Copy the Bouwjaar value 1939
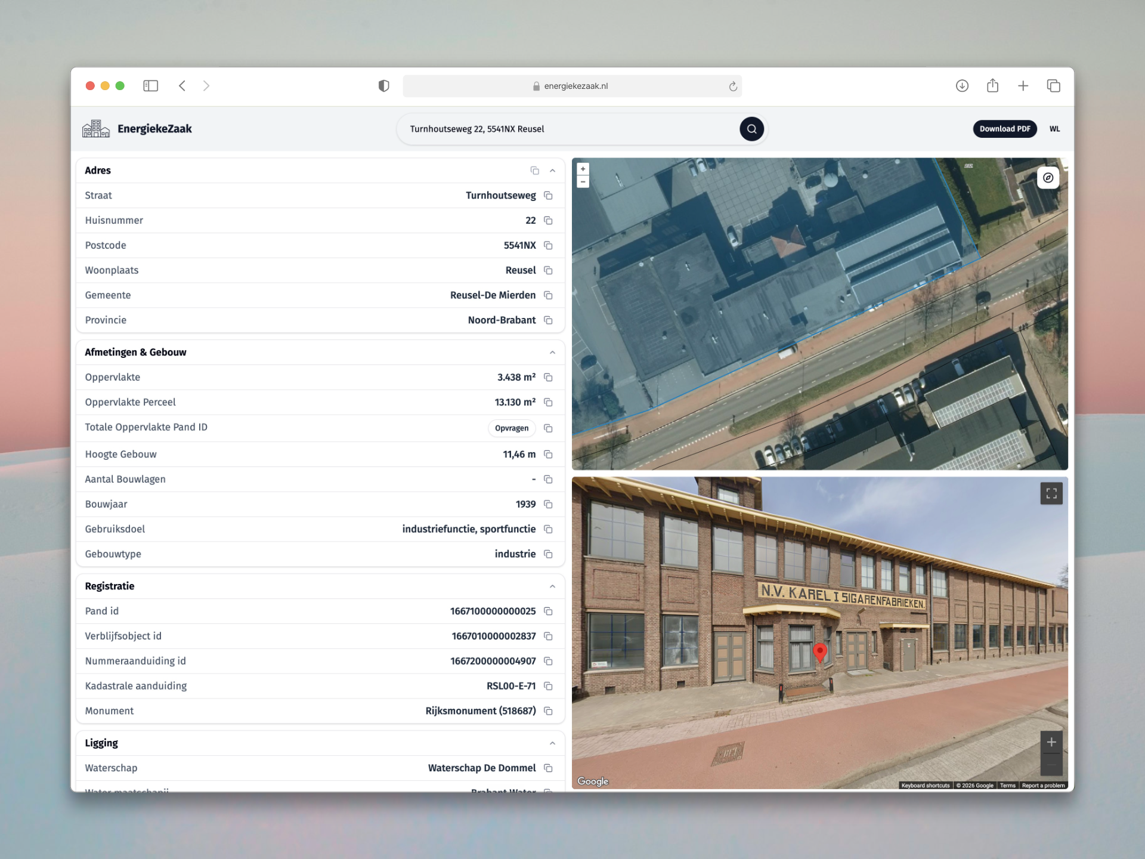The height and width of the screenshot is (859, 1145). pyautogui.click(x=548, y=505)
